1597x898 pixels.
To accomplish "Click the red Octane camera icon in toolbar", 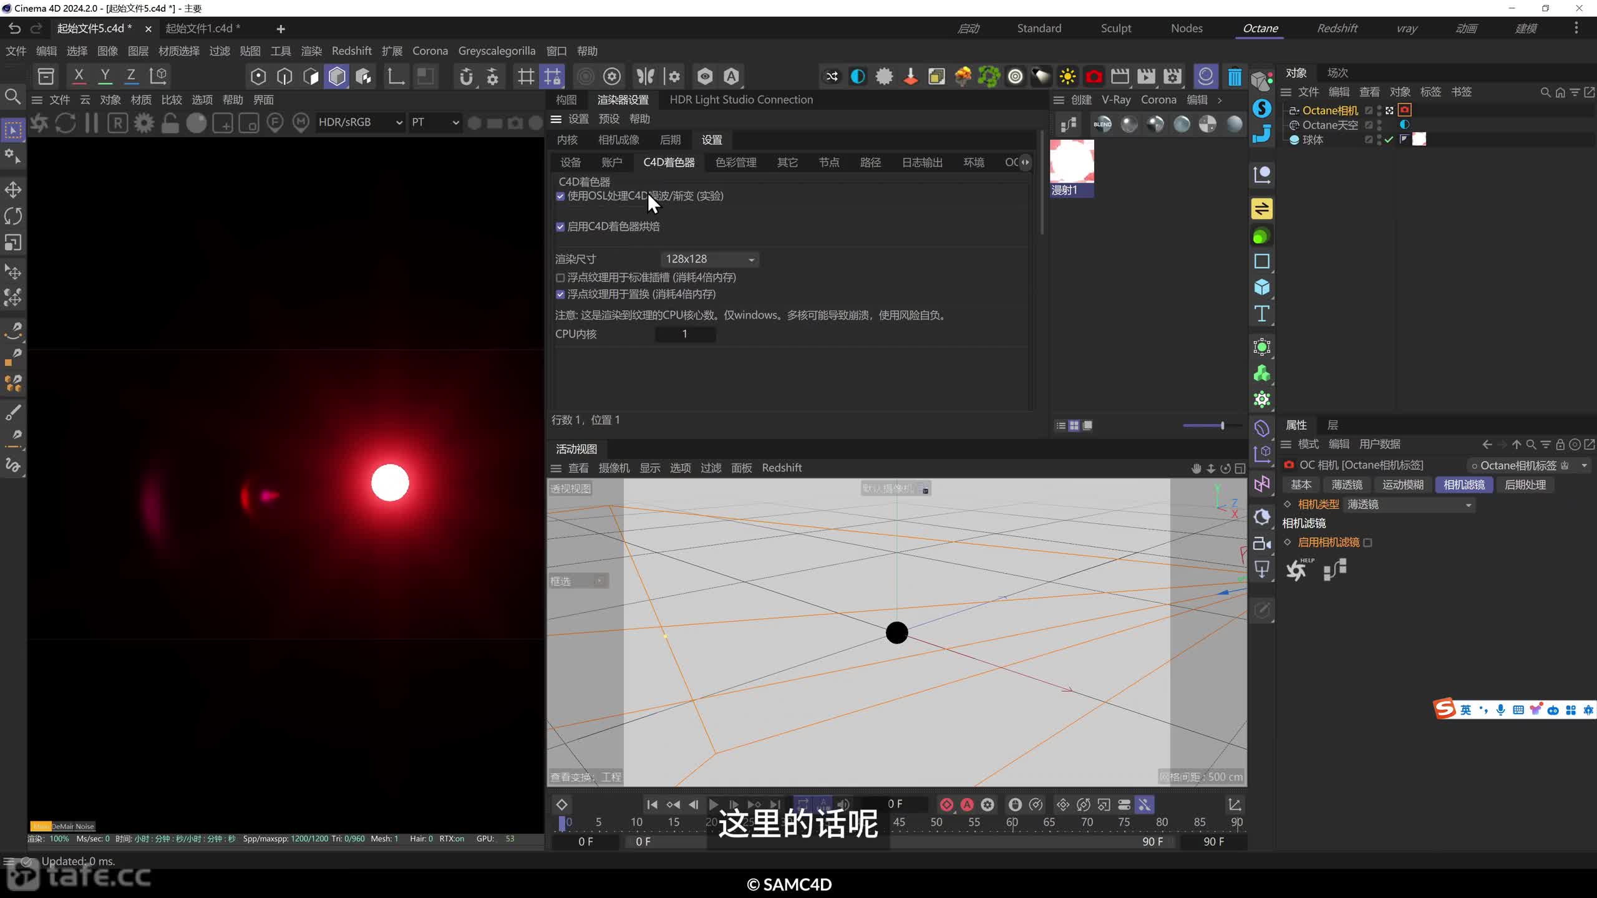I will [1094, 77].
